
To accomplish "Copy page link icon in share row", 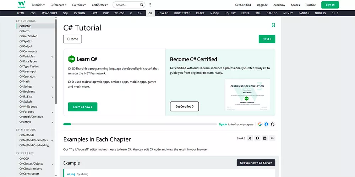I will [272, 138].
